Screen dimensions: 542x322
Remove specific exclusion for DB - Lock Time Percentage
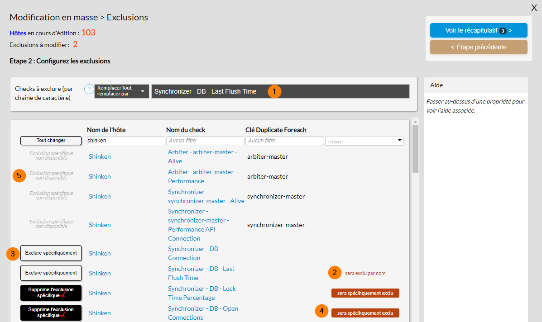[51, 293]
